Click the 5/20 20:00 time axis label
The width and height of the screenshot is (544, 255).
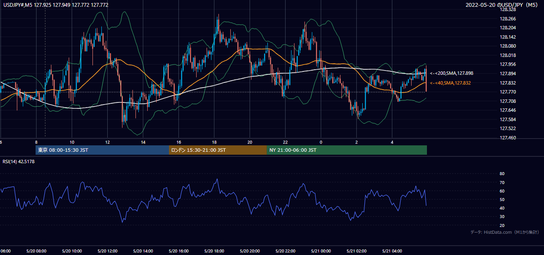249,251
